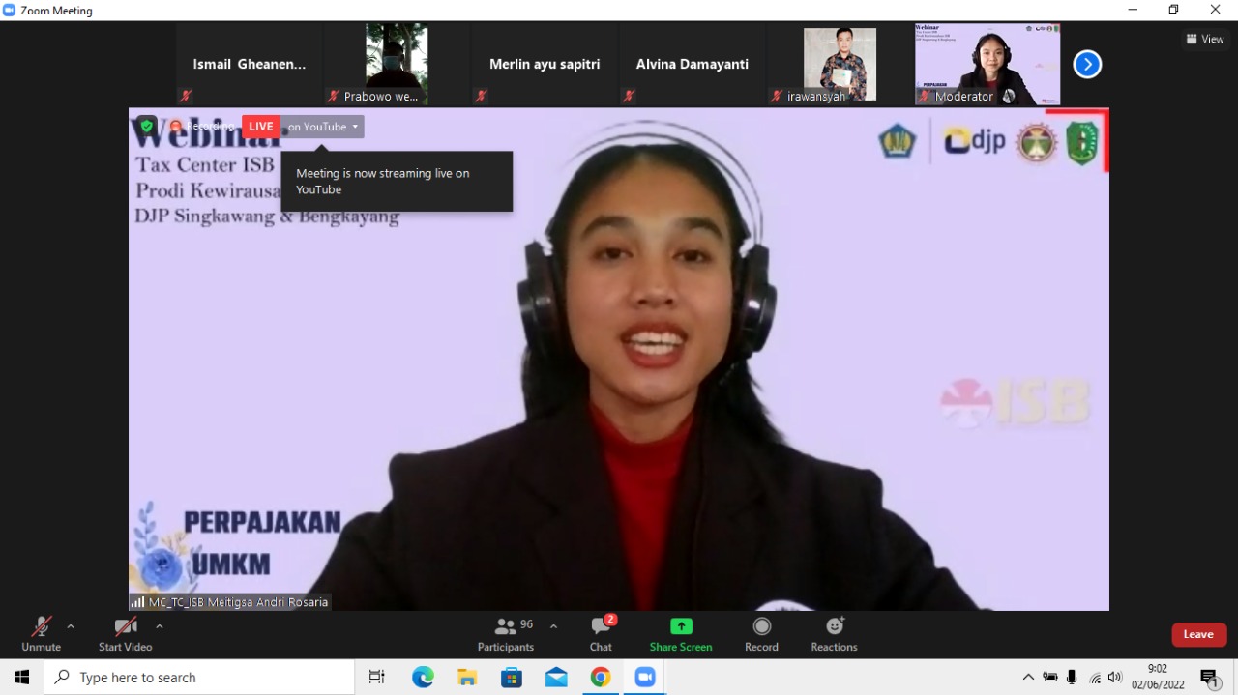1238x695 pixels.
Task: Open the LIVE on YouTube dropdown
Action: click(323, 127)
